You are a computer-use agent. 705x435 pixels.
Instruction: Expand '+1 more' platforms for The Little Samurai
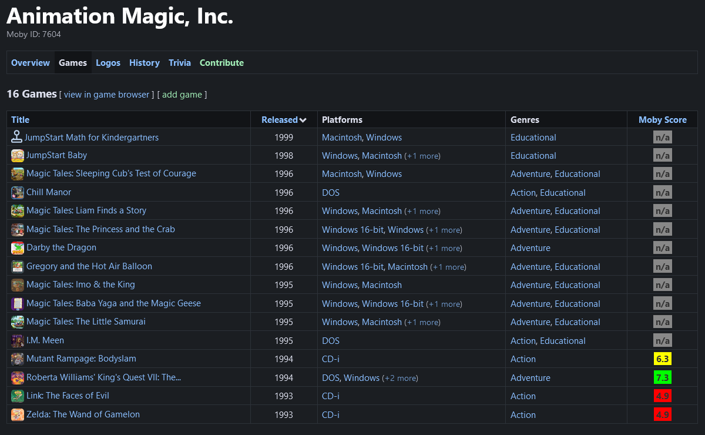click(x=422, y=322)
